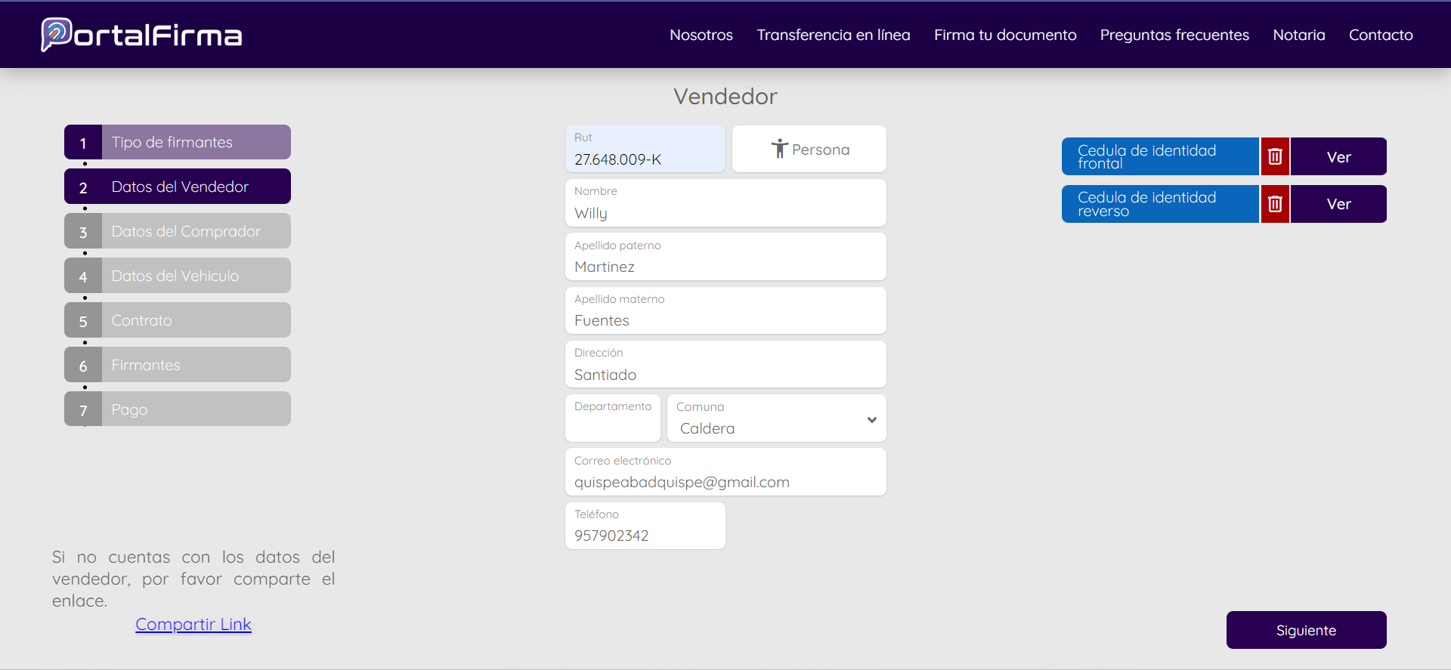This screenshot has width=1451, height=670.
Task: Go to step 1 Tipo de firmantes
Action: (178, 142)
